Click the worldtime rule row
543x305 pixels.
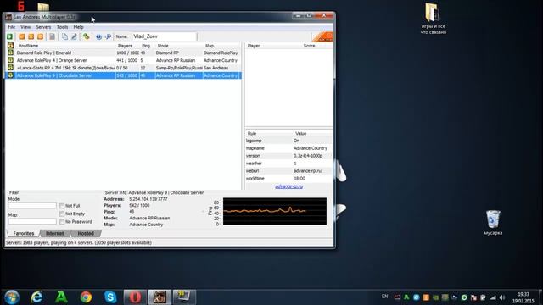(288, 179)
